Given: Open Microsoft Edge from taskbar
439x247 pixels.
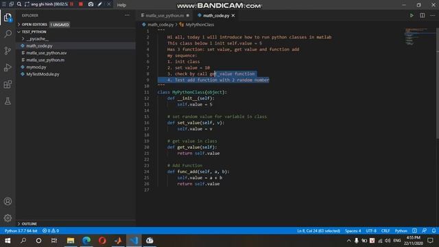Looking at the screenshot, I should (x=86, y=241).
